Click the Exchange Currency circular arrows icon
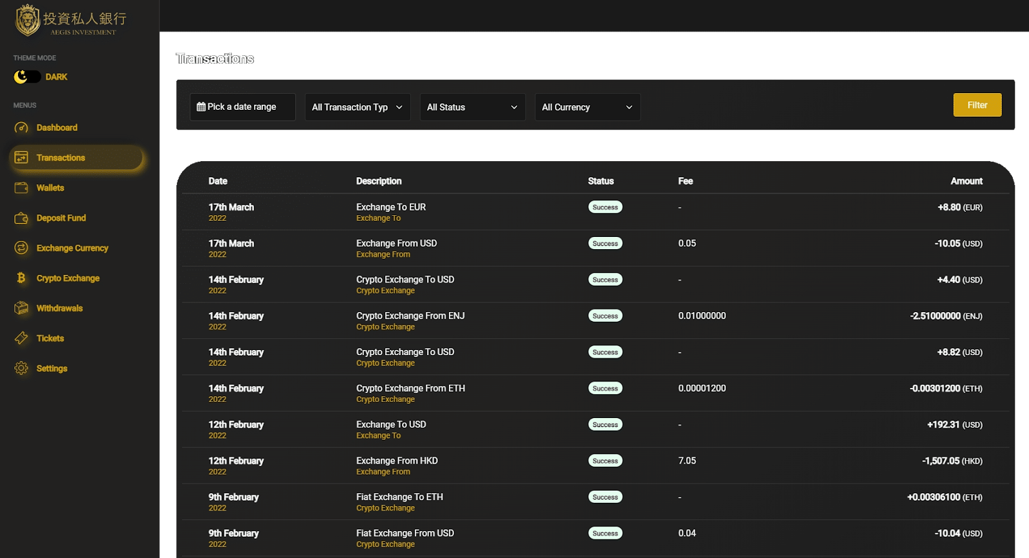 click(x=21, y=248)
